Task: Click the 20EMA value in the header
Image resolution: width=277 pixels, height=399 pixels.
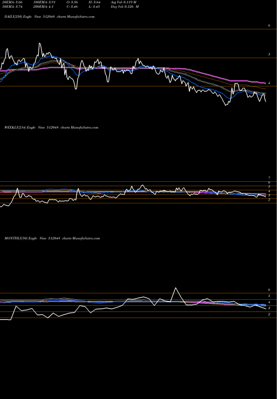Action: point(12,2)
